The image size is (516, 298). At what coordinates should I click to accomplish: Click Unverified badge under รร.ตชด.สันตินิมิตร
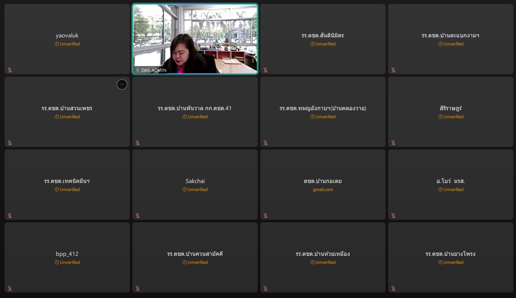[323, 44]
